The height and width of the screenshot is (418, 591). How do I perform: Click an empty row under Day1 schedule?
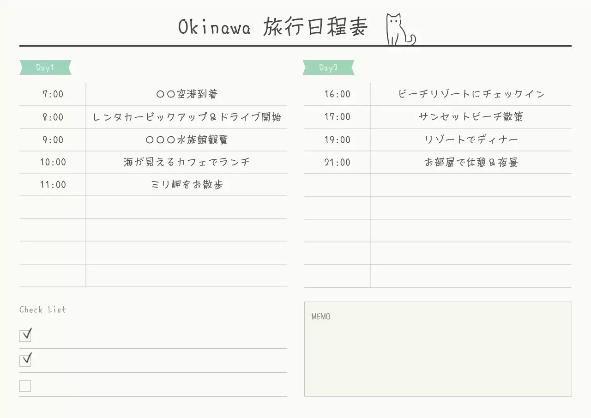click(x=186, y=208)
